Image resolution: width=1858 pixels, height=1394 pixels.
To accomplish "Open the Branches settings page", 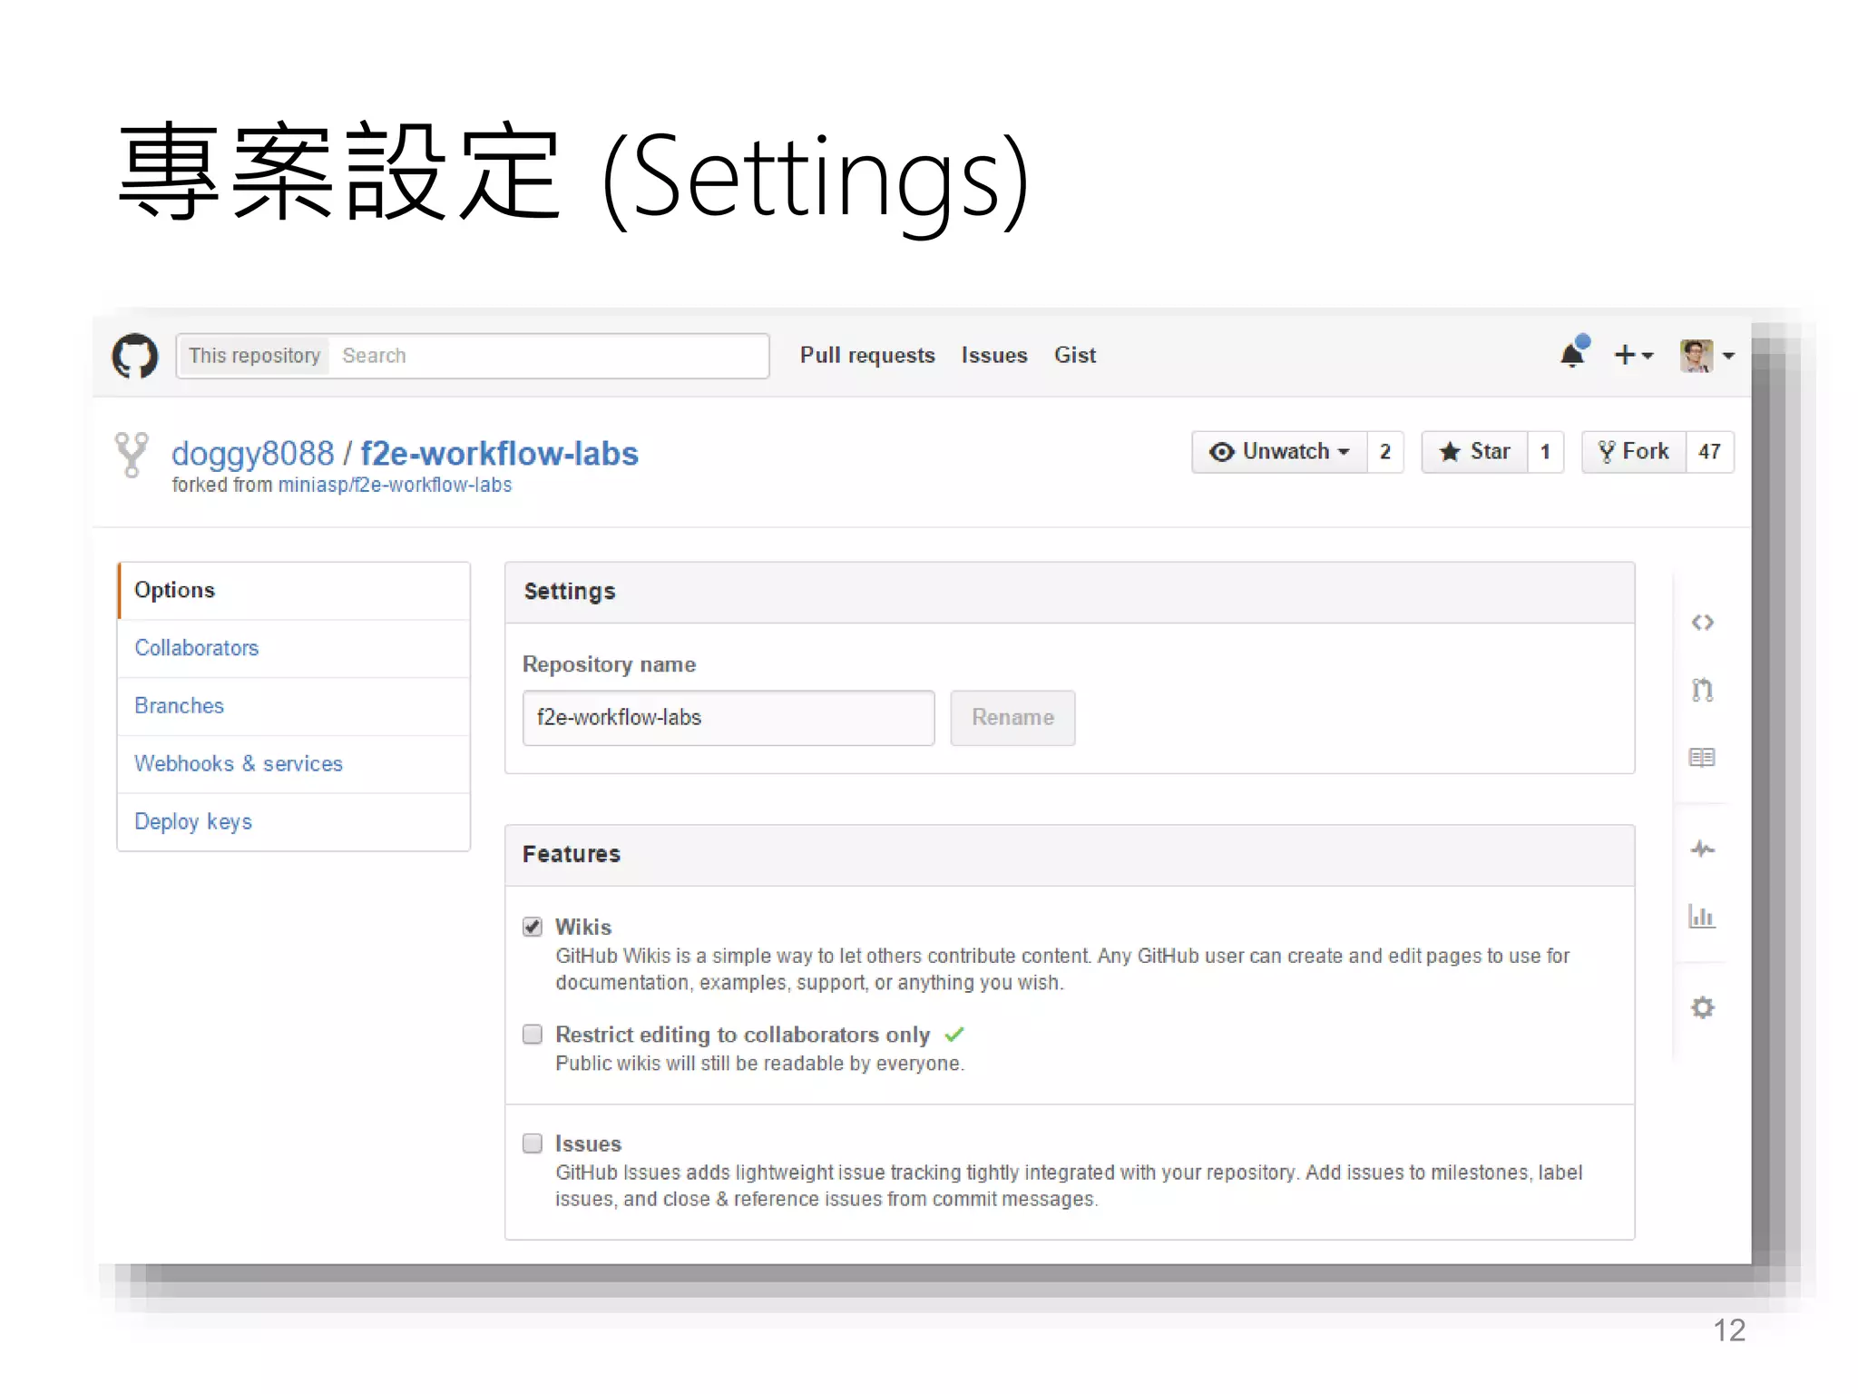I will [294, 707].
